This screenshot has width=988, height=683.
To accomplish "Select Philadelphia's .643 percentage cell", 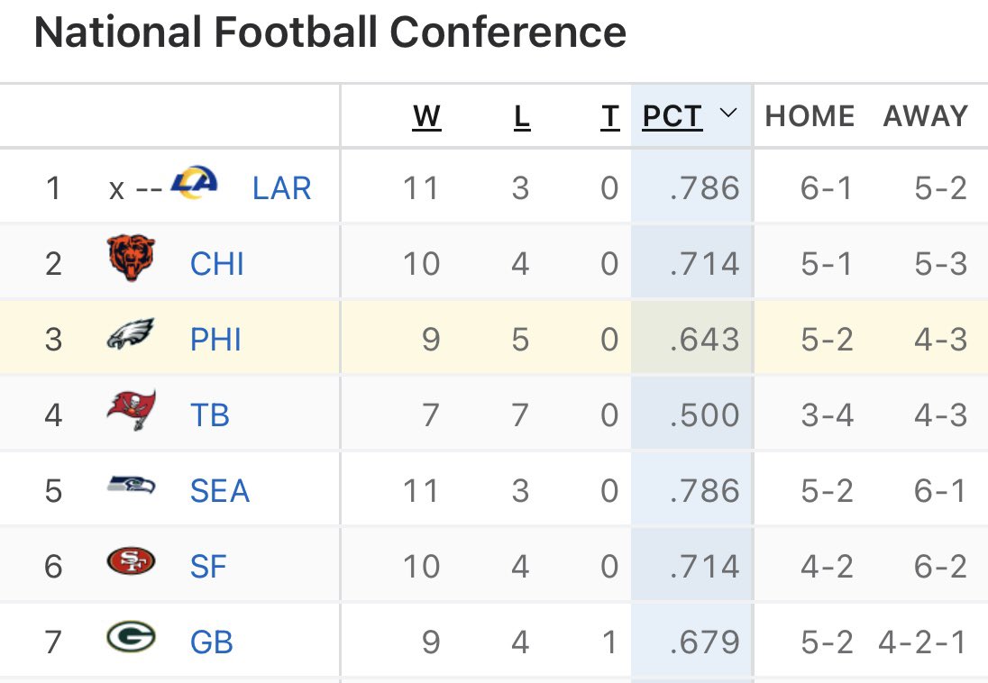I will click(x=692, y=339).
